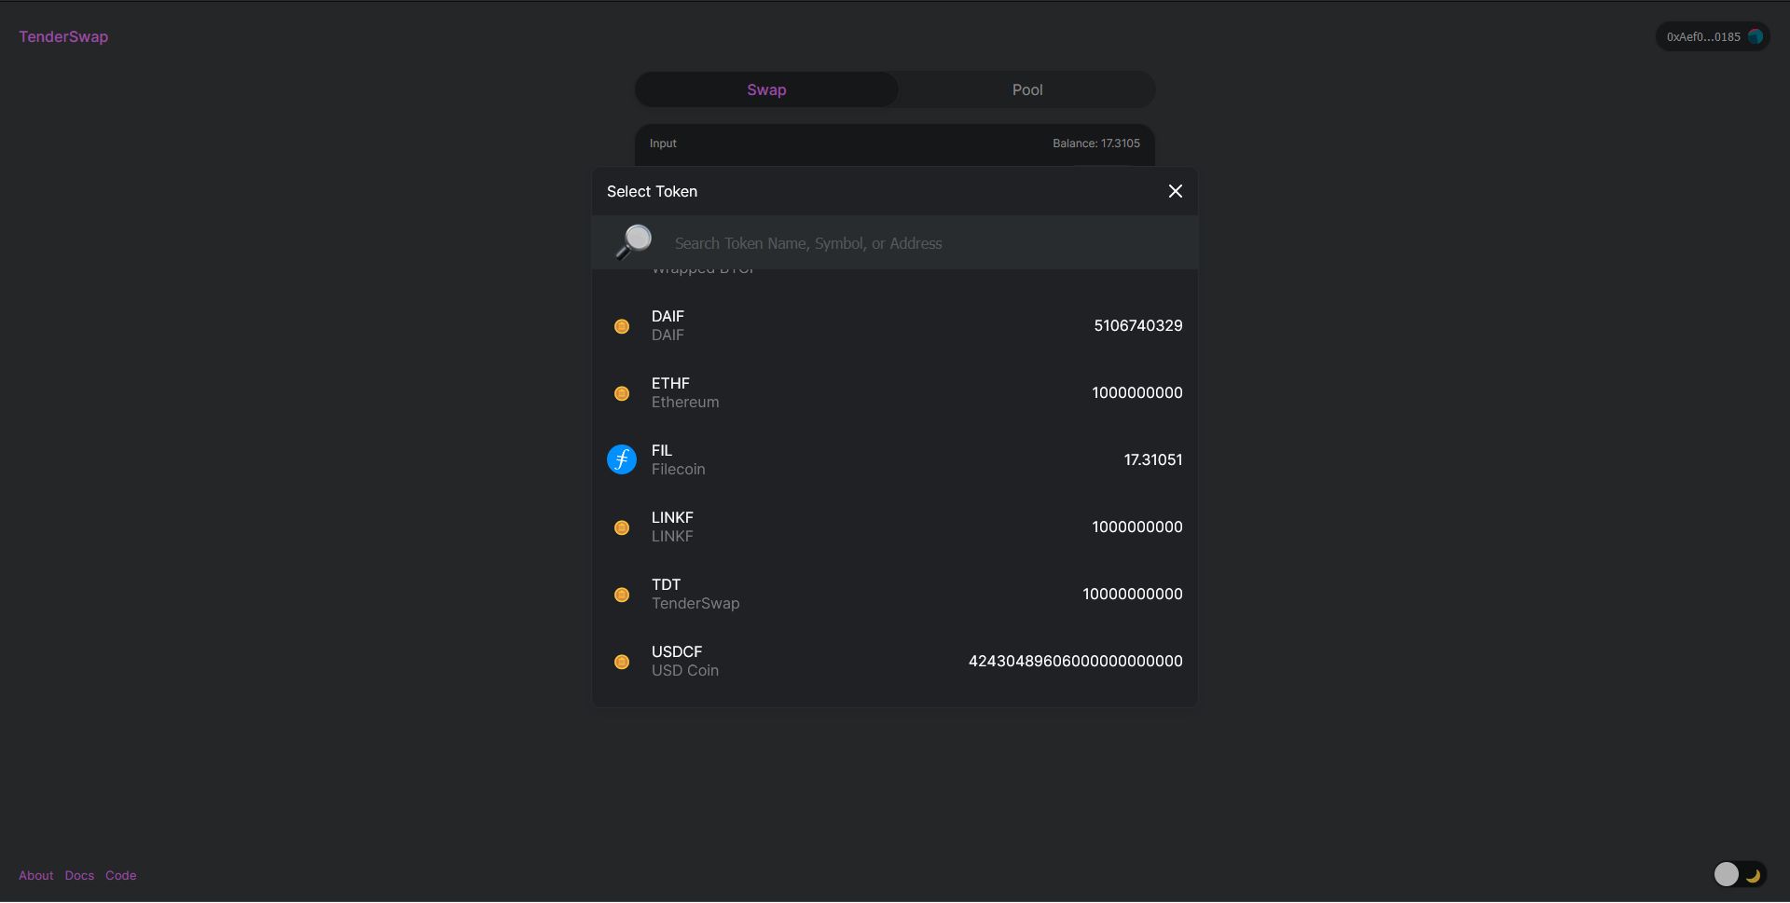This screenshot has height=903, width=1790.
Task: Open the Code link
Action: 121,876
